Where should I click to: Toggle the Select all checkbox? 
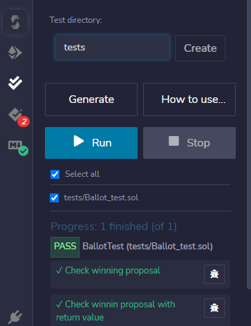(x=55, y=174)
